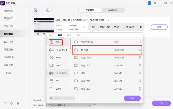Edit the 4K 视频 preset icon
This screenshot has height=109, width=173.
[140, 50]
